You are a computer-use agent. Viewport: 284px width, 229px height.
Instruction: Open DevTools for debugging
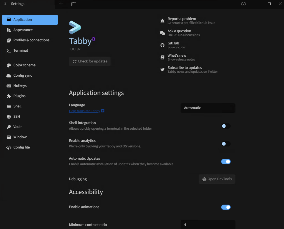217,179
